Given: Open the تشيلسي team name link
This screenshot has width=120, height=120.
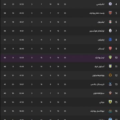Looking at the screenshot, I should point(100,4).
